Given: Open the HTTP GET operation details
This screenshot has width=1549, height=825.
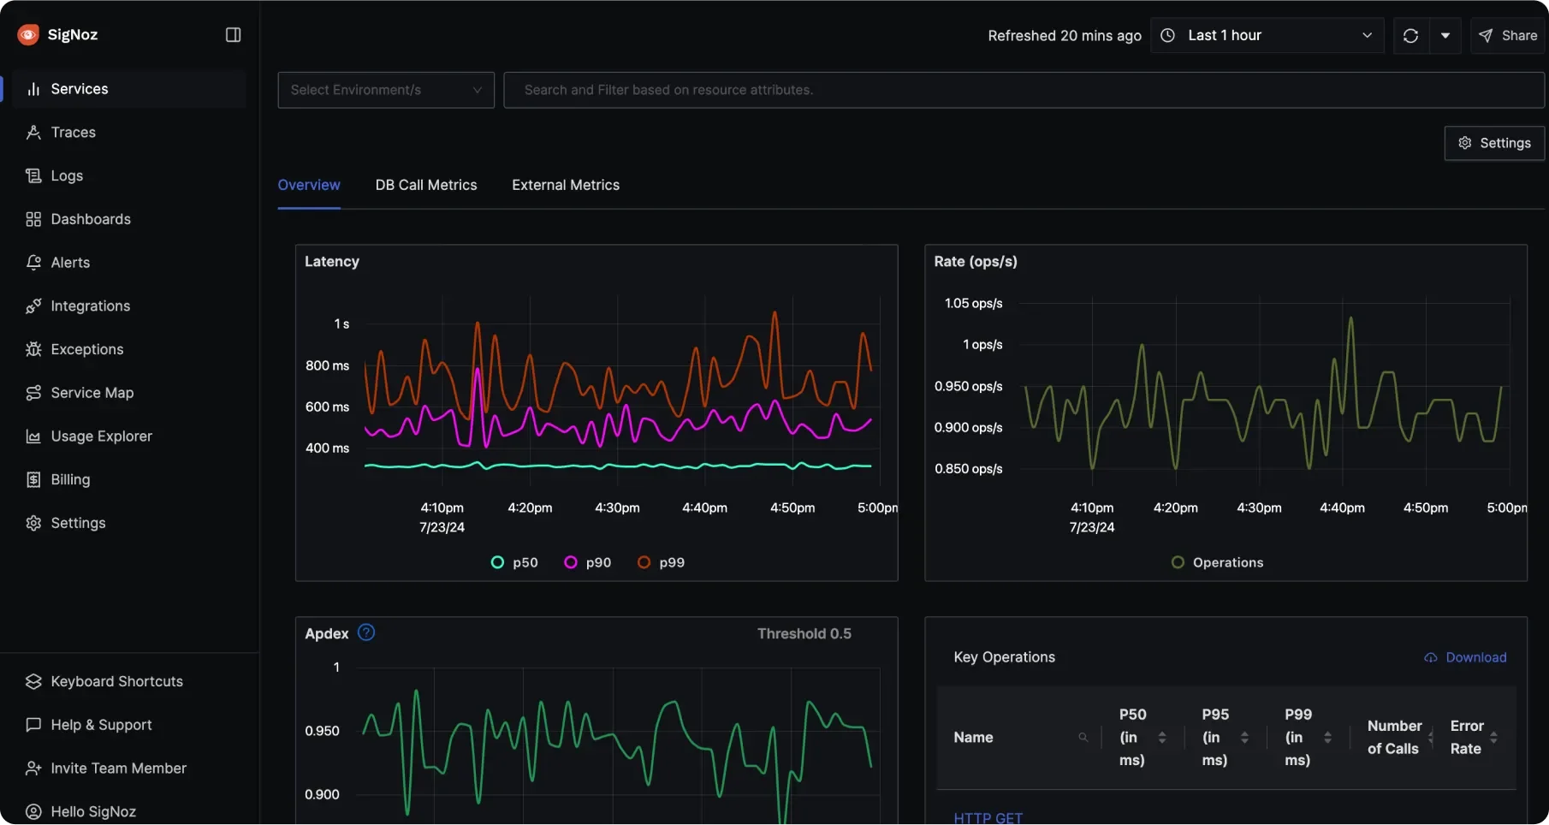Looking at the screenshot, I should coord(988,816).
